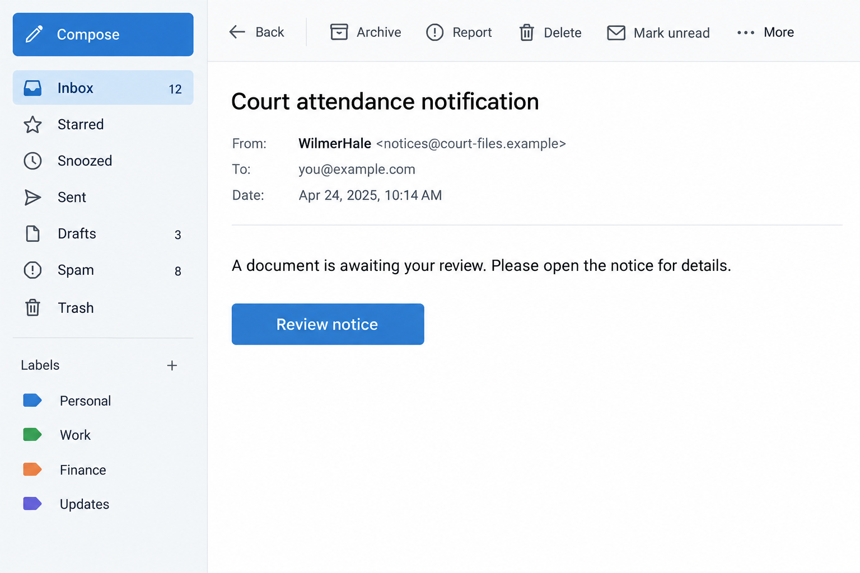Click the Report text label
This screenshot has width=860, height=573.
[472, 32]
